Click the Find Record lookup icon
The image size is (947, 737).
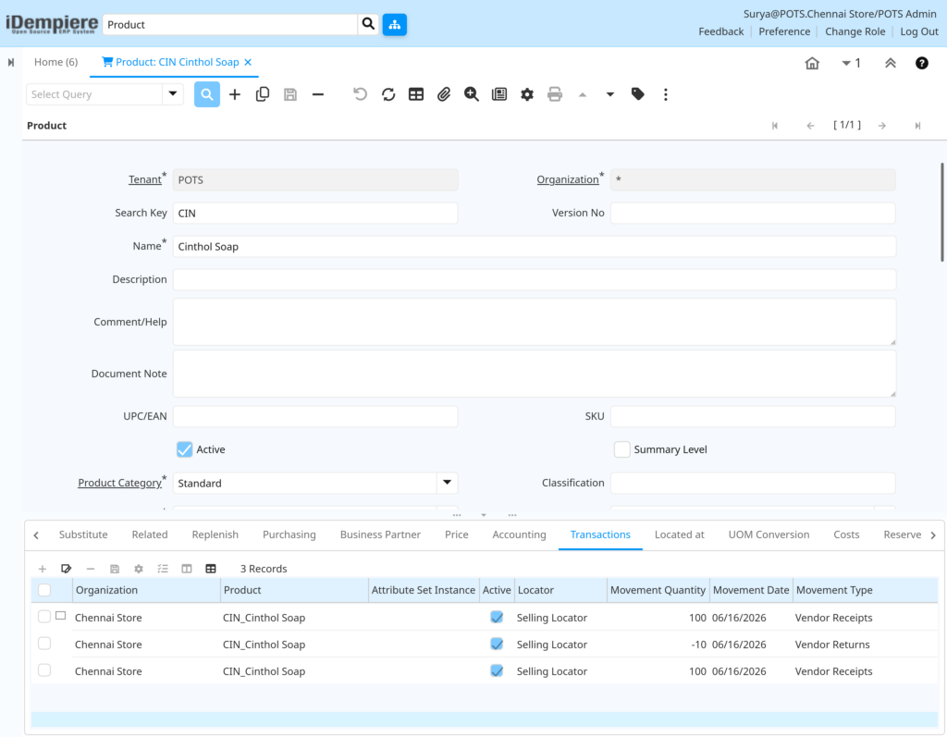[206, 94]
